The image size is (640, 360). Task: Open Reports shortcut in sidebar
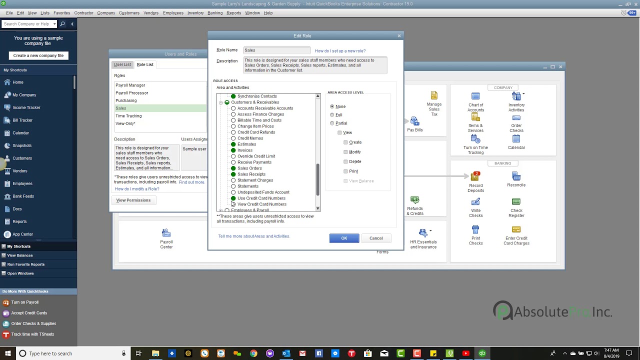click(19, 221)
